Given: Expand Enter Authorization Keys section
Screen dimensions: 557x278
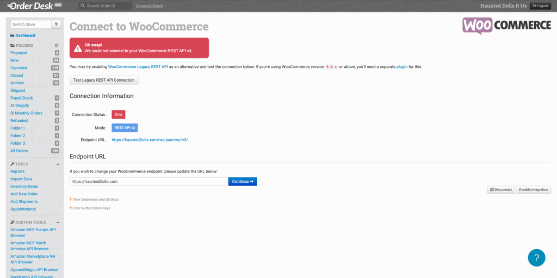Looking at the screenshot, I should click(91, 208).
